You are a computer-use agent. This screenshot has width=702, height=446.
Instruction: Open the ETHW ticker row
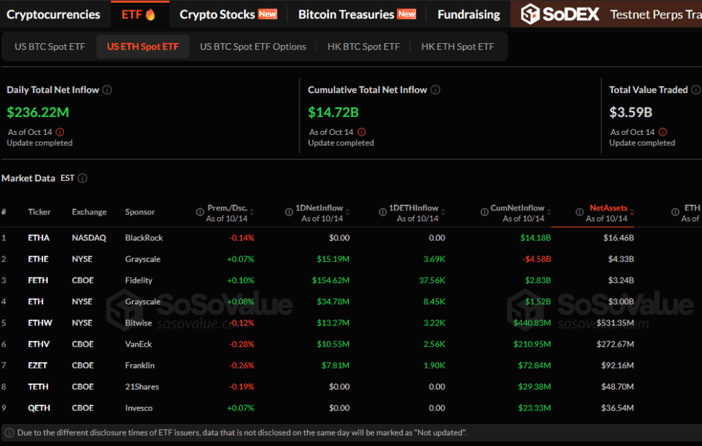pos(40,323)
